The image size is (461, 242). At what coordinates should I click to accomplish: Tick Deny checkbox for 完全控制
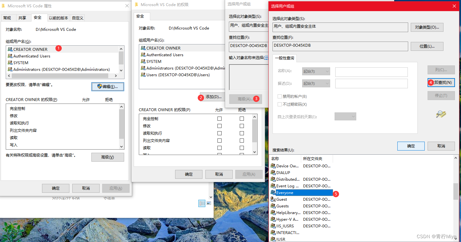[x=242, y=118]
